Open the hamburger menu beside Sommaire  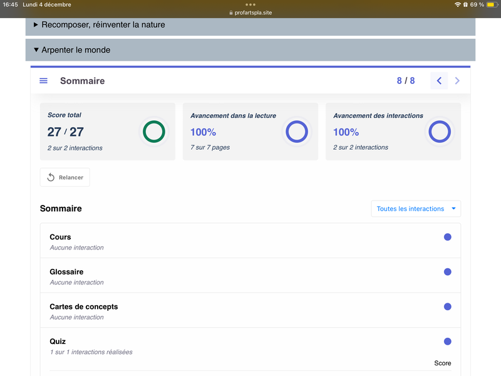(43, 81)
